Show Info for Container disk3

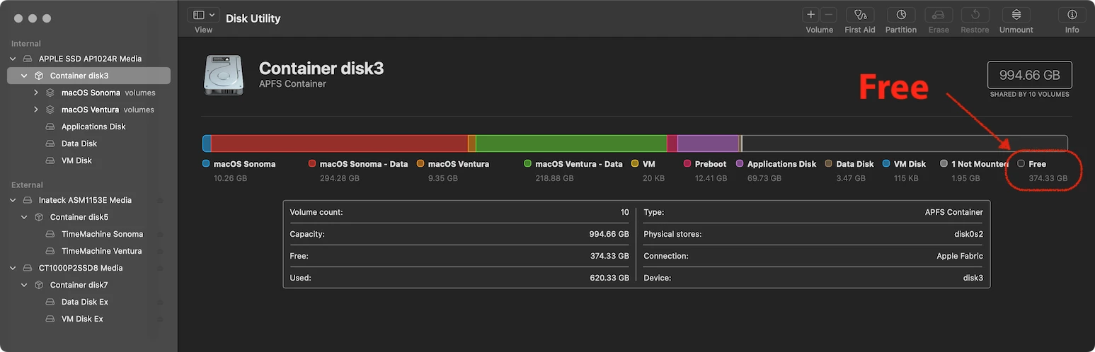coord(1072,15)
